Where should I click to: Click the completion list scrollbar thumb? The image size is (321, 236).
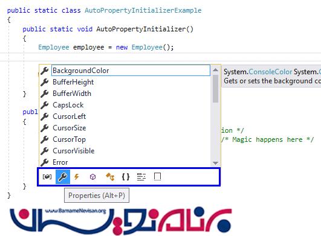(215, 89)
